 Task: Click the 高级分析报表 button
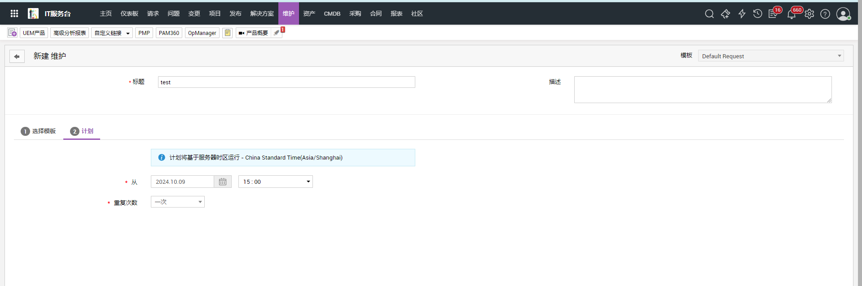[70, 33]
